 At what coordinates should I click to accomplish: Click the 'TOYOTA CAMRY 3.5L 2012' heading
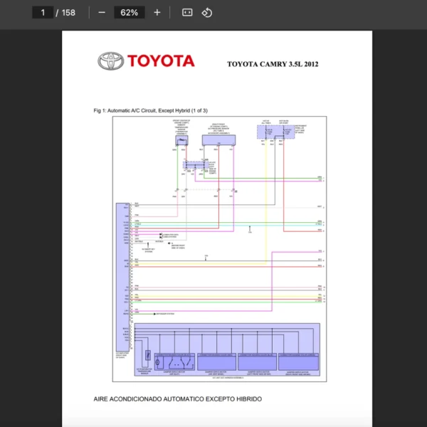click(273, 64)
